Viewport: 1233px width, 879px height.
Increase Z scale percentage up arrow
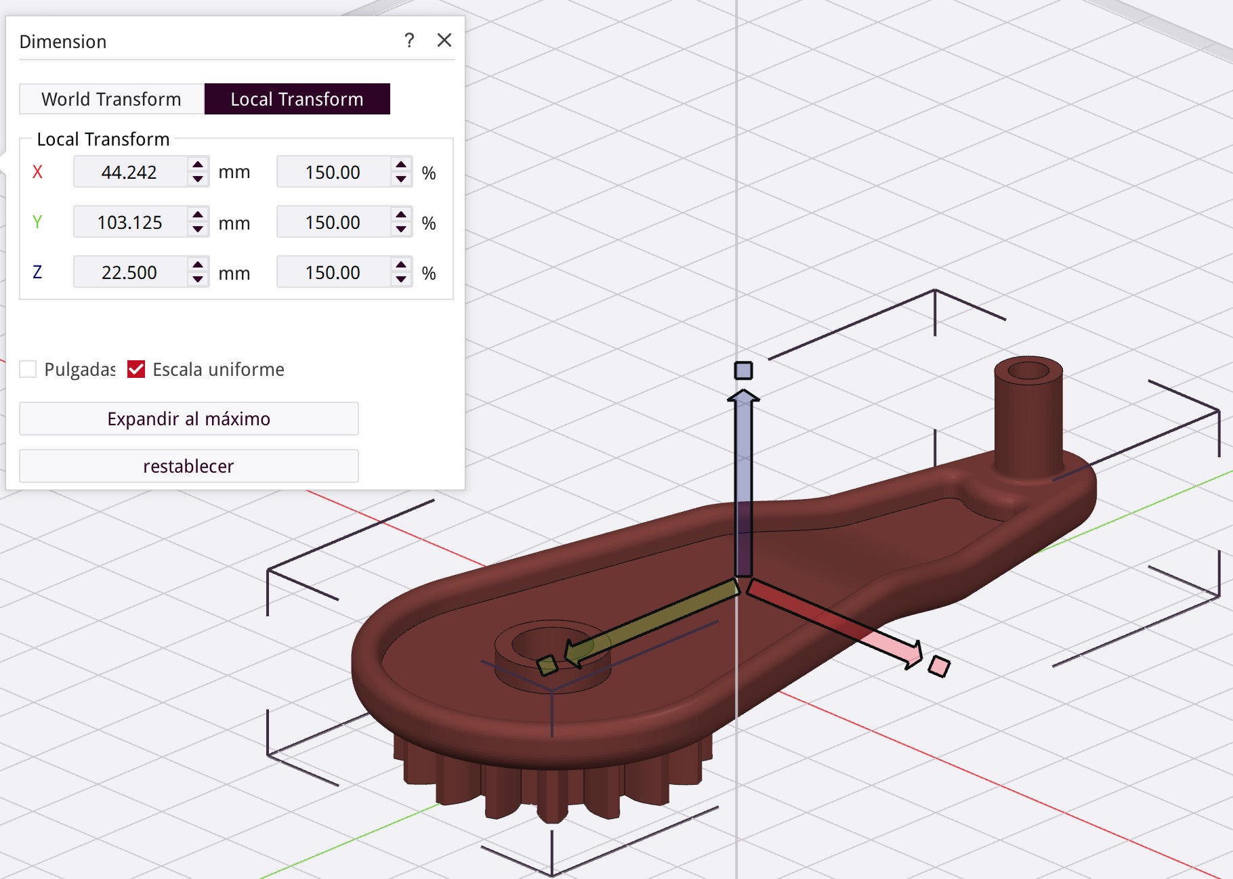click(x=401, y=265)
